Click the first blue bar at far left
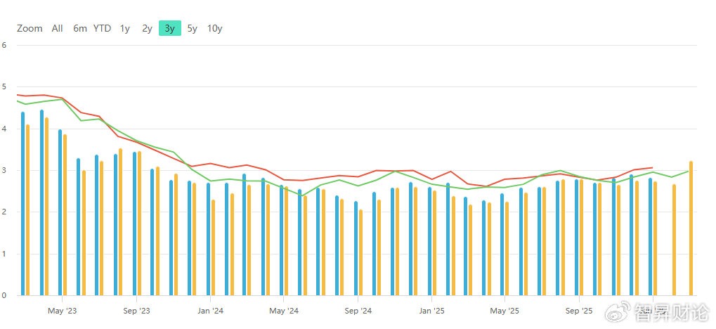The height and width of the screenshot is (329, 716). [x=23, y=204]
